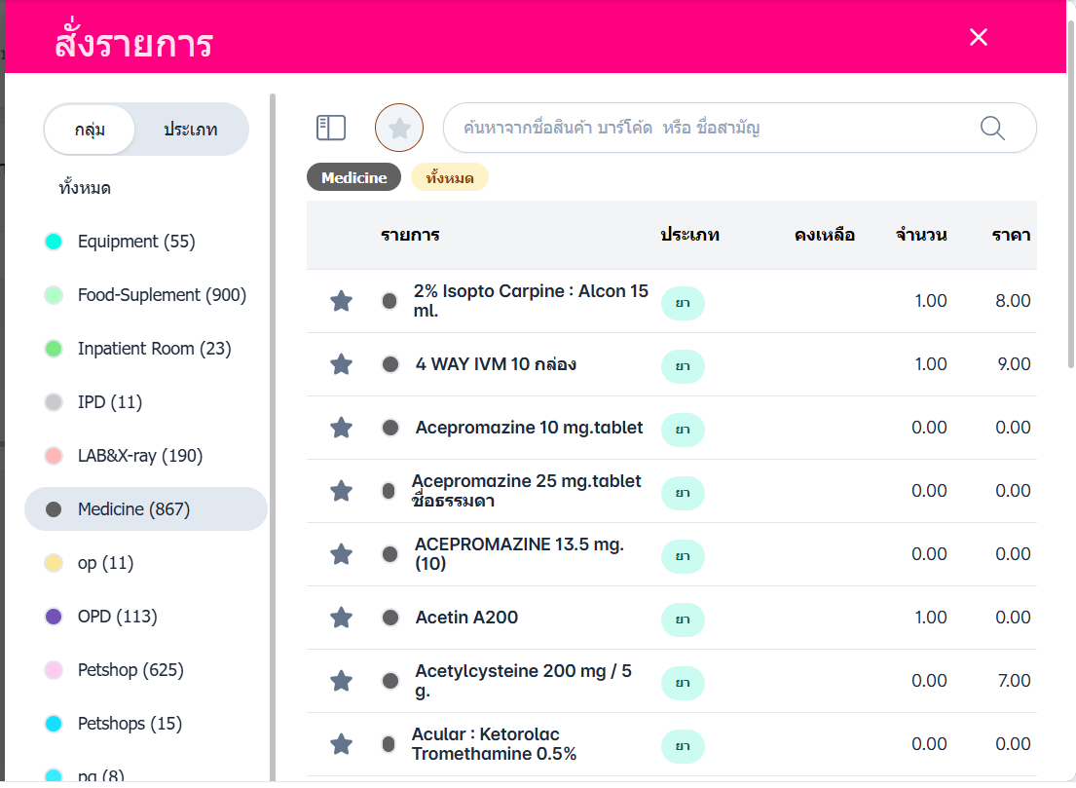Viewport: 1076px width, 788px height.
Task: Show favorites with the circled star button
Action: [x=398, y=128]
